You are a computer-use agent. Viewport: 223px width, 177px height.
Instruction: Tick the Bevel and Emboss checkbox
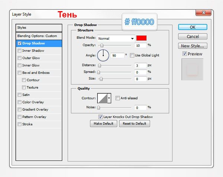(19, 73)
